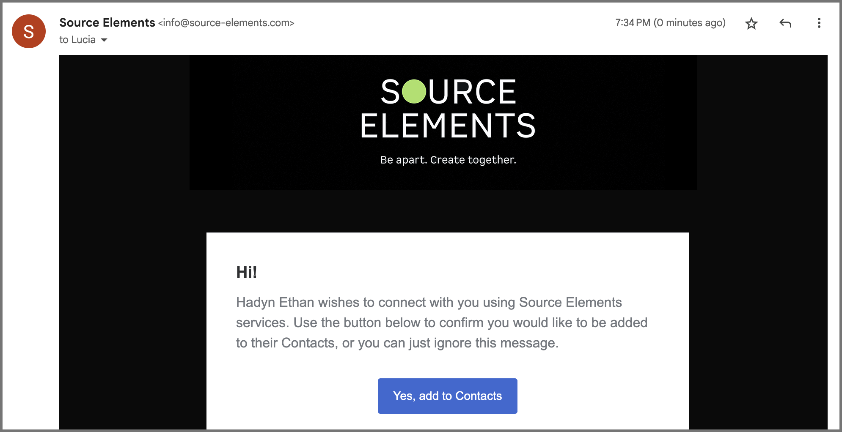
Task: Click the "Be apart. Create together." tagline
Action: [x=448, y=160]
